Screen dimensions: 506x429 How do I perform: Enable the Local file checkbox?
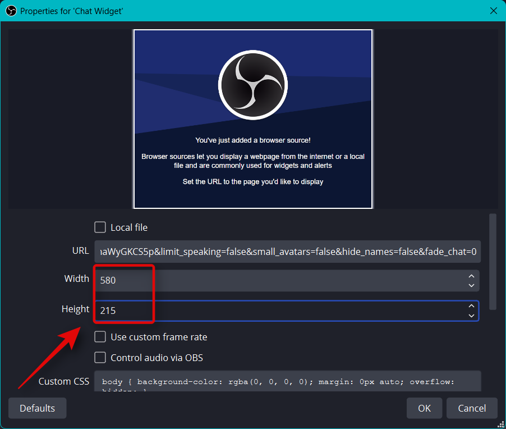tap(100, 227)
